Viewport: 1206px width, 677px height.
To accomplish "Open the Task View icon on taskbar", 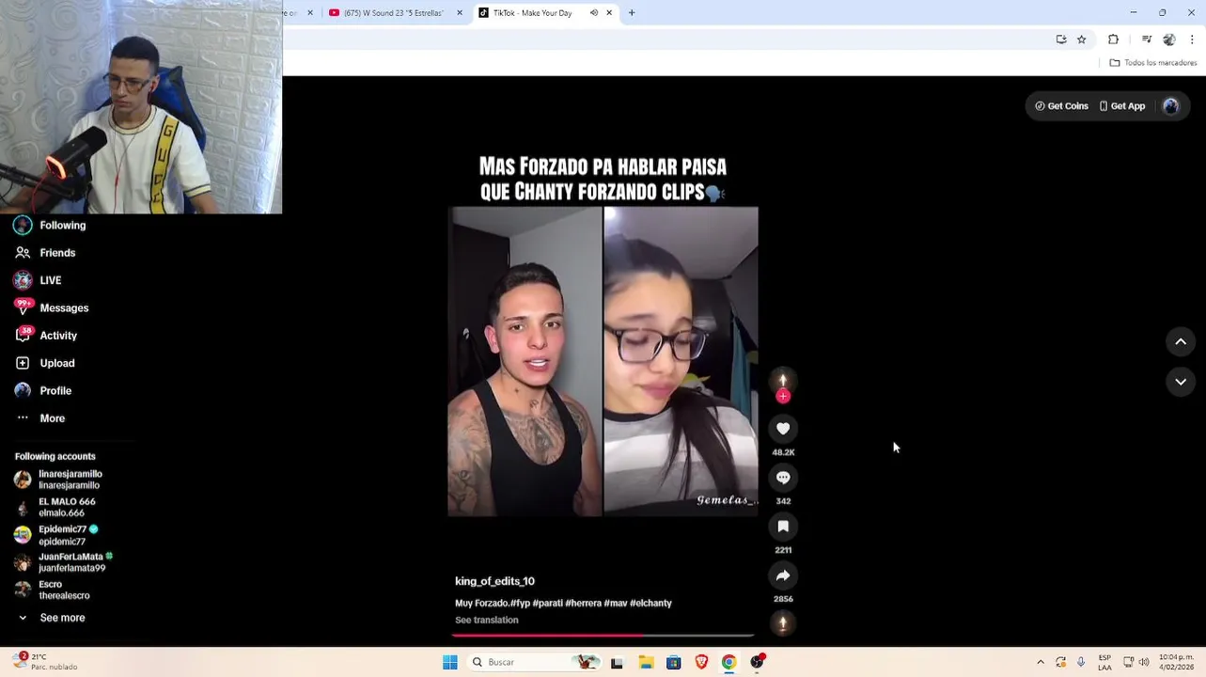I will [617, 662].
